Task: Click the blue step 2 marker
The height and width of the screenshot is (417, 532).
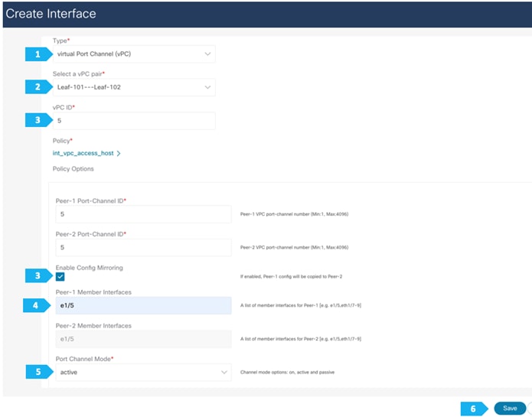Action: tap(38, 87)
